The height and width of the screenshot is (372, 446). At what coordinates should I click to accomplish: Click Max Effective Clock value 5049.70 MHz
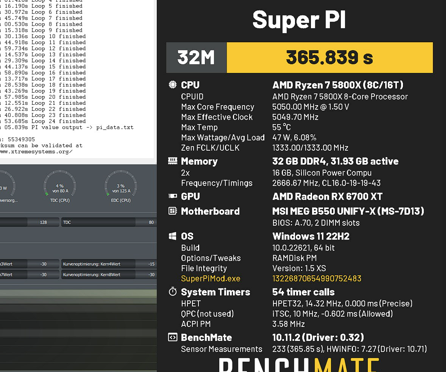(295, 117)
